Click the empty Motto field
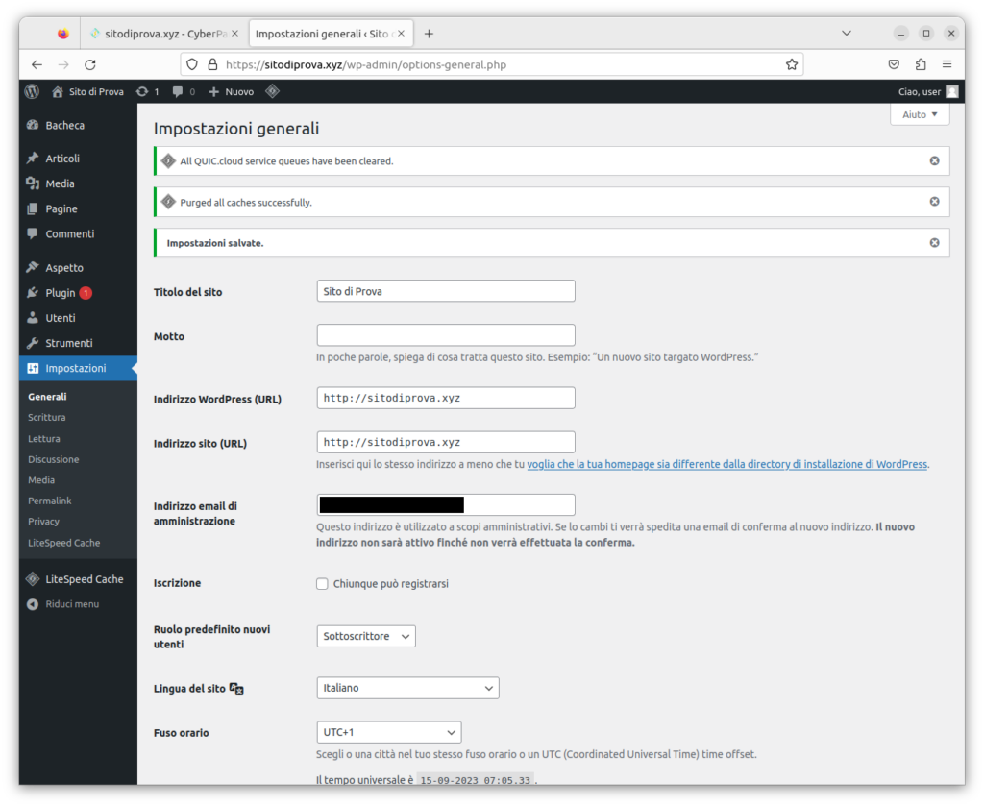Screen dimensions: 984x806 [x=446, y=335]
